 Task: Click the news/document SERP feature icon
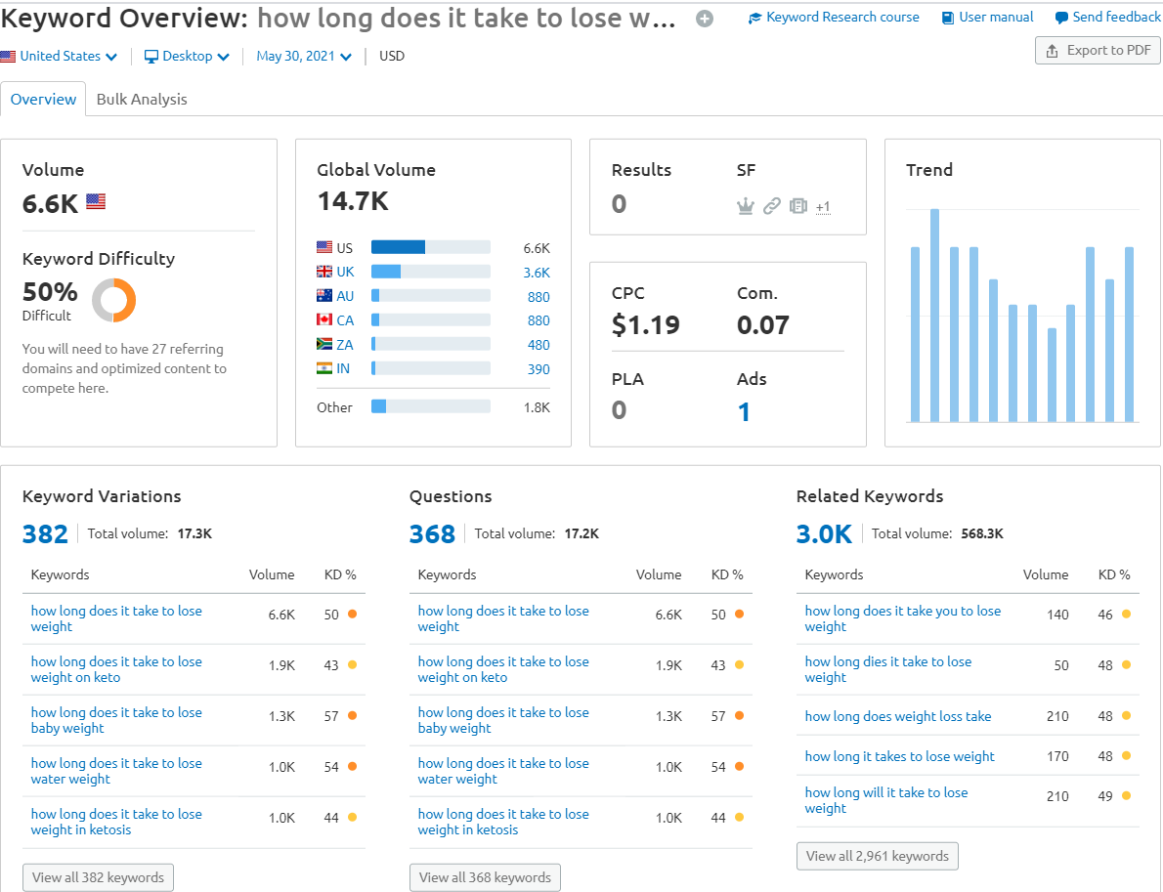(798, 206)
